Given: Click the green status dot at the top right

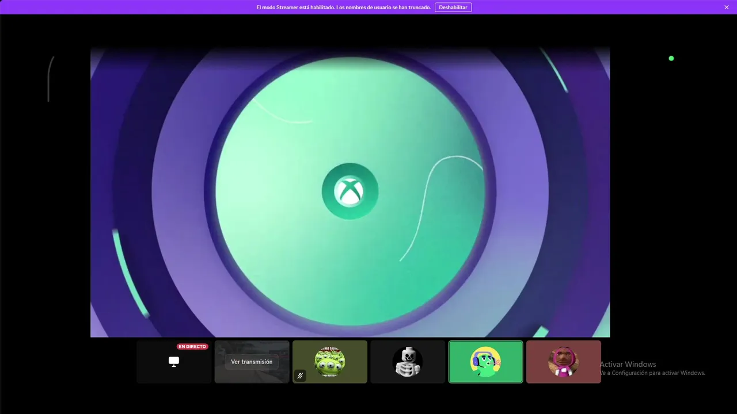Looking at the screenshot, I should click(671, 59).
